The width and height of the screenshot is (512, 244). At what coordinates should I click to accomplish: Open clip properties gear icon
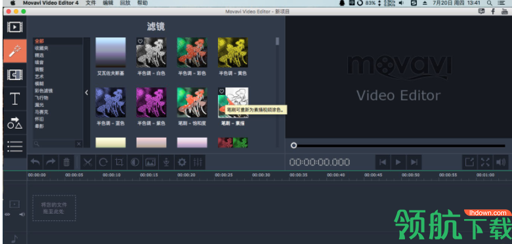pos(182,162)
